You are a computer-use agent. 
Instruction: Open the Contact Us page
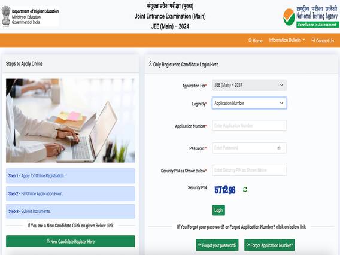point(323,40)
